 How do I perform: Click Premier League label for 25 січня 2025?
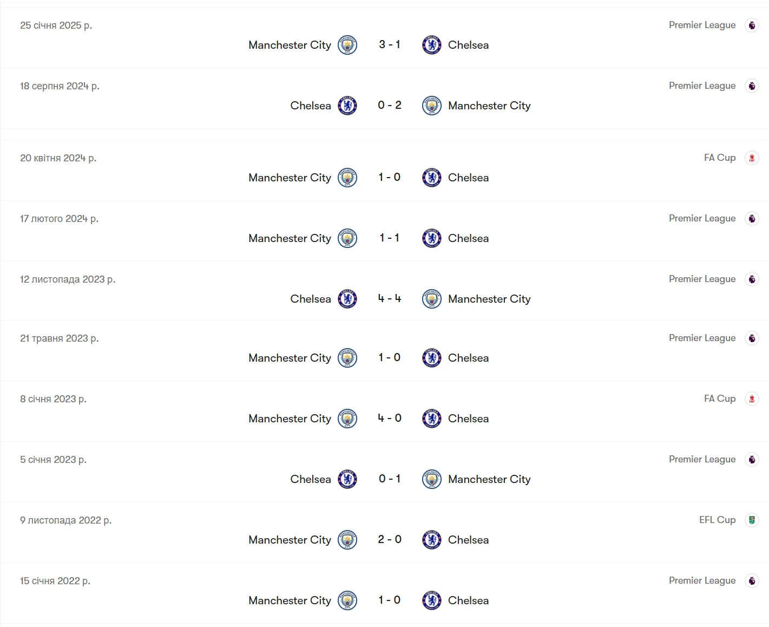coord(702,25)
